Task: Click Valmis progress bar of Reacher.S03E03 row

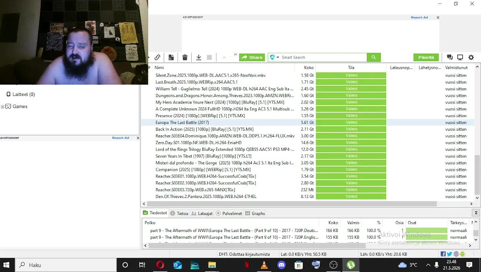Action: pyautogui.click(x=351, y=190)
